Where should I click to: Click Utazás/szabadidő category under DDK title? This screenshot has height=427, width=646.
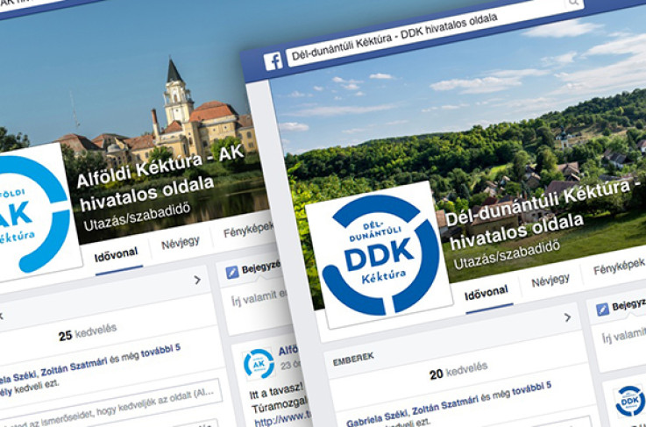click(507, 255)
